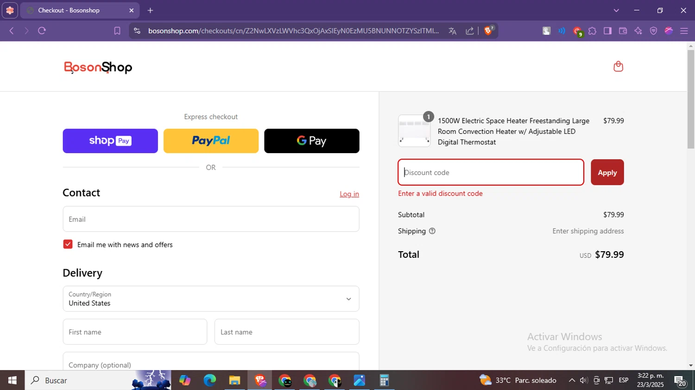Open the volume speaker tray icon
695x390 pixels.
584,380
